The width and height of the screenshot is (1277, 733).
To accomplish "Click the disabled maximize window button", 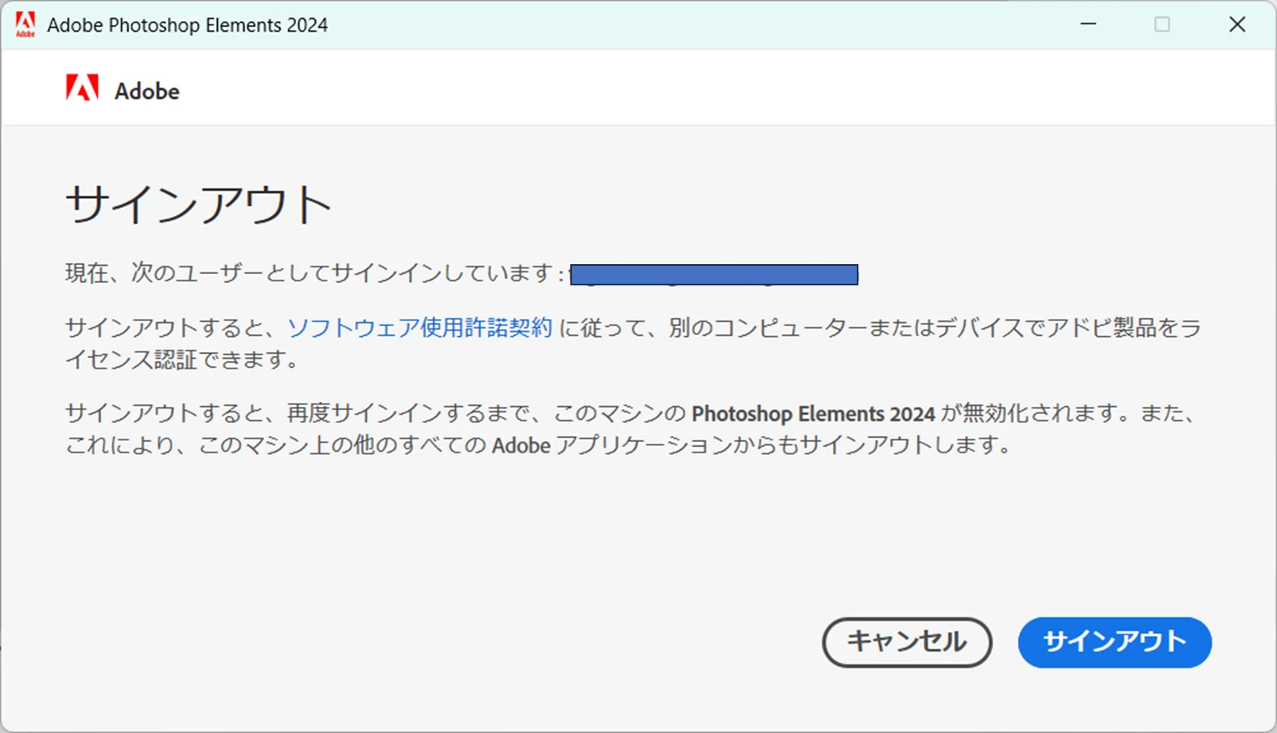I will pyautogui.click(x=1162, y=24).
